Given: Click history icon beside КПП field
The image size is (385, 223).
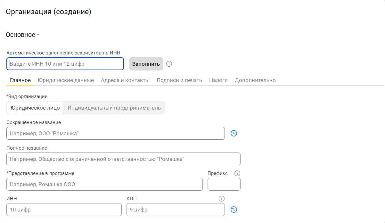Looking at the screenshot, I should click(234, 210).
